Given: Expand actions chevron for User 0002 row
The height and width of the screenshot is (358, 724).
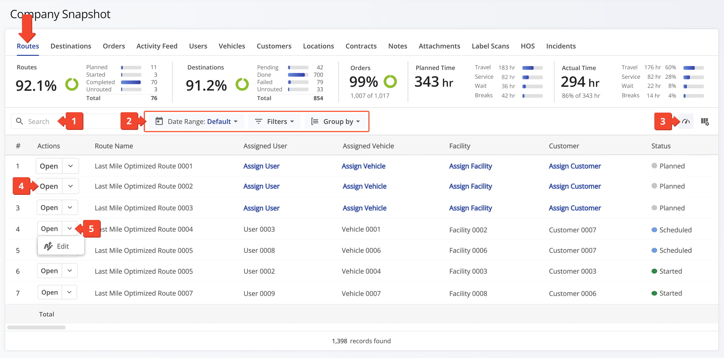Looking at the screenshot, I should [70, 271].
